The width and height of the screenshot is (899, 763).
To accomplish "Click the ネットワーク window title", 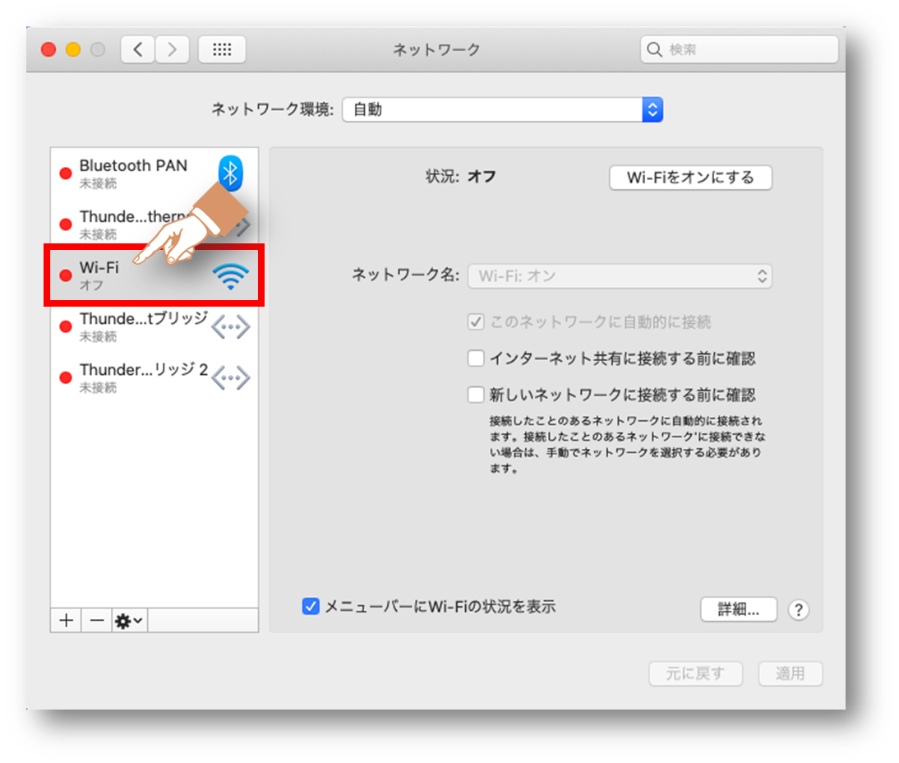I will (436, 50).
